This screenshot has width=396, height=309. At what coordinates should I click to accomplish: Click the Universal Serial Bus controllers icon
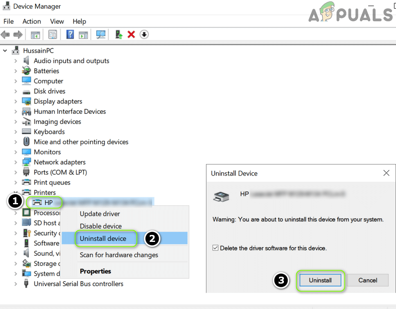coord(26,284)
